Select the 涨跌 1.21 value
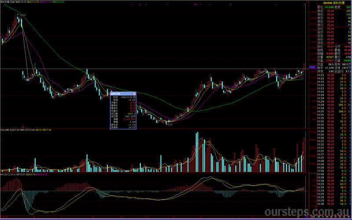This screenshot has width=352, height=220. click(x=331, y=50)
